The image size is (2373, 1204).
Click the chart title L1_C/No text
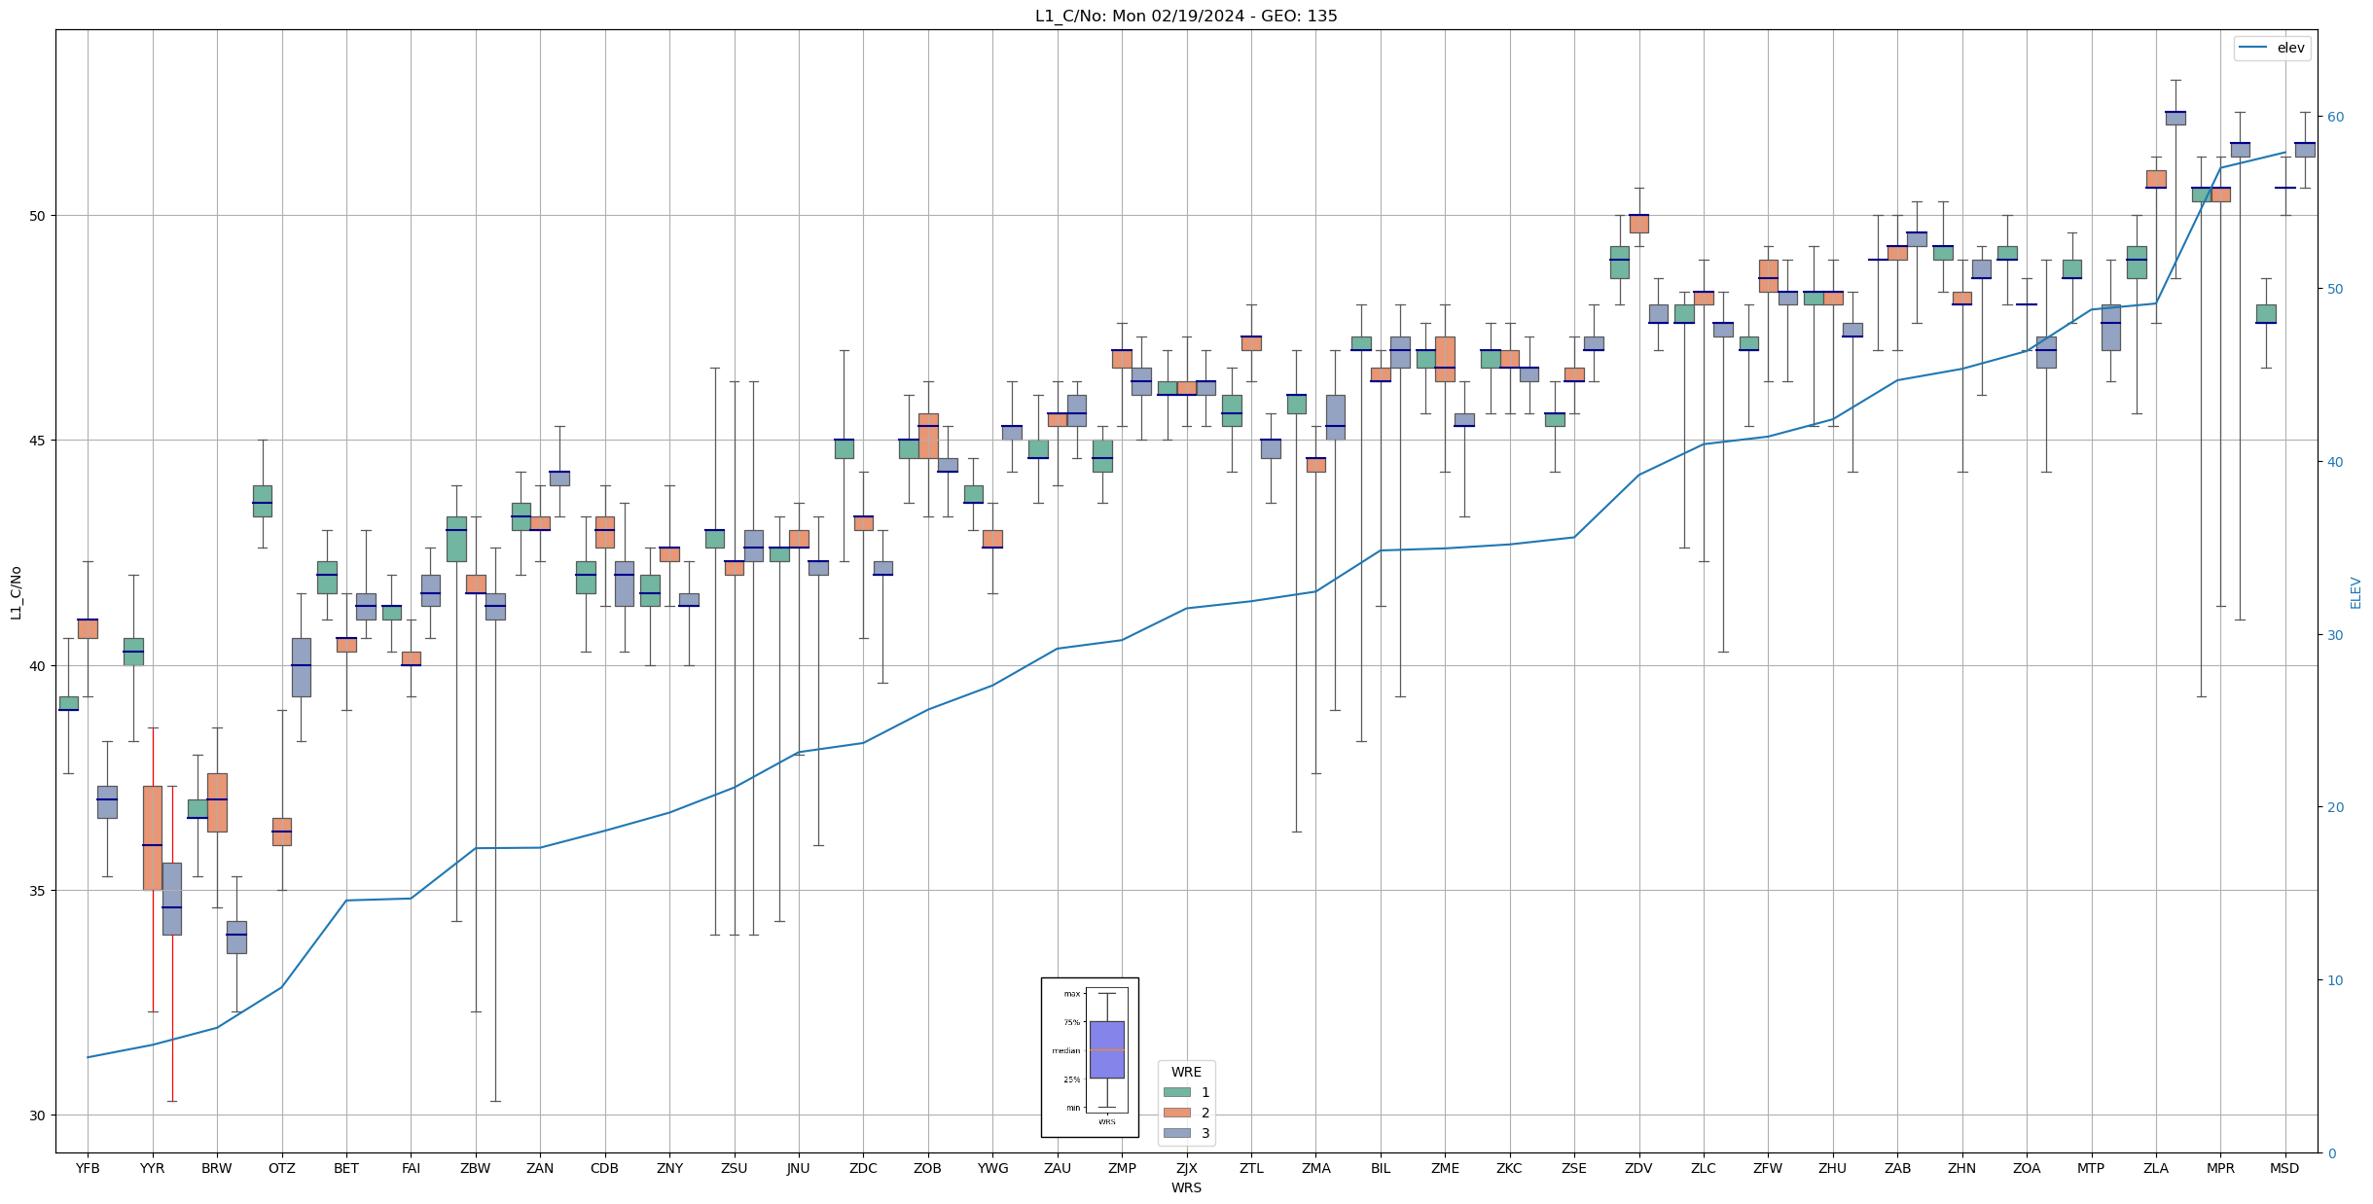coord(1185,16)
